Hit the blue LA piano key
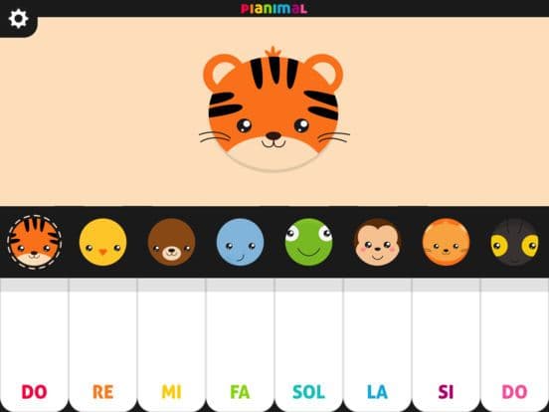Viewport: 549px width, 412px height. 378,345
